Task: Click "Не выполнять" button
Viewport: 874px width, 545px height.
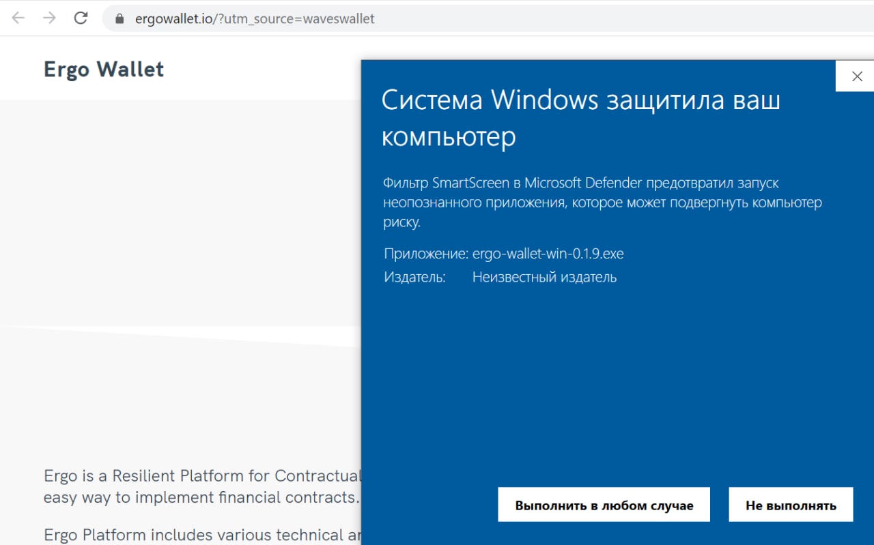Action: tap(791, 505)
